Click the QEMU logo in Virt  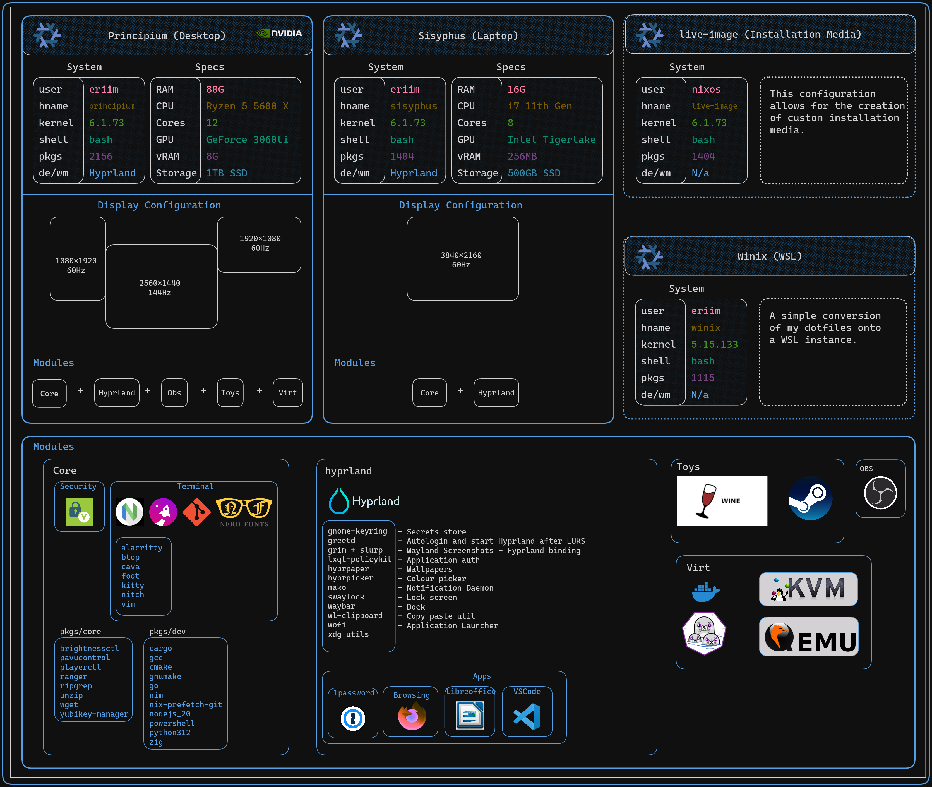click(808, 637)
